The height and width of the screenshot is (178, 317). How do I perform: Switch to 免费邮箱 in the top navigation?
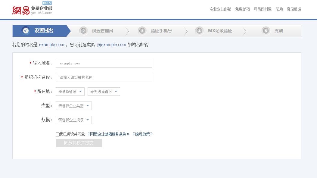[242, 9]
